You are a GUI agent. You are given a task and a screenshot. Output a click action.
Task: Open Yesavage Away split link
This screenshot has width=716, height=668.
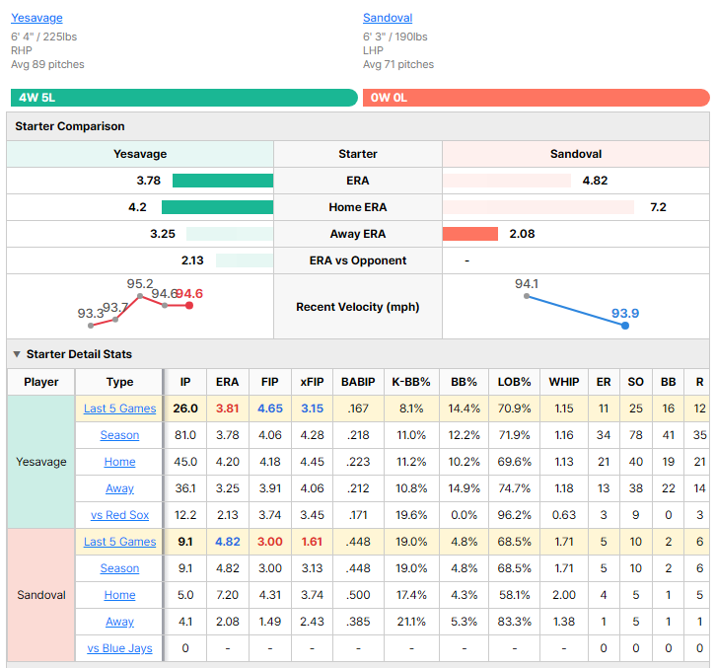coord(119,488)
